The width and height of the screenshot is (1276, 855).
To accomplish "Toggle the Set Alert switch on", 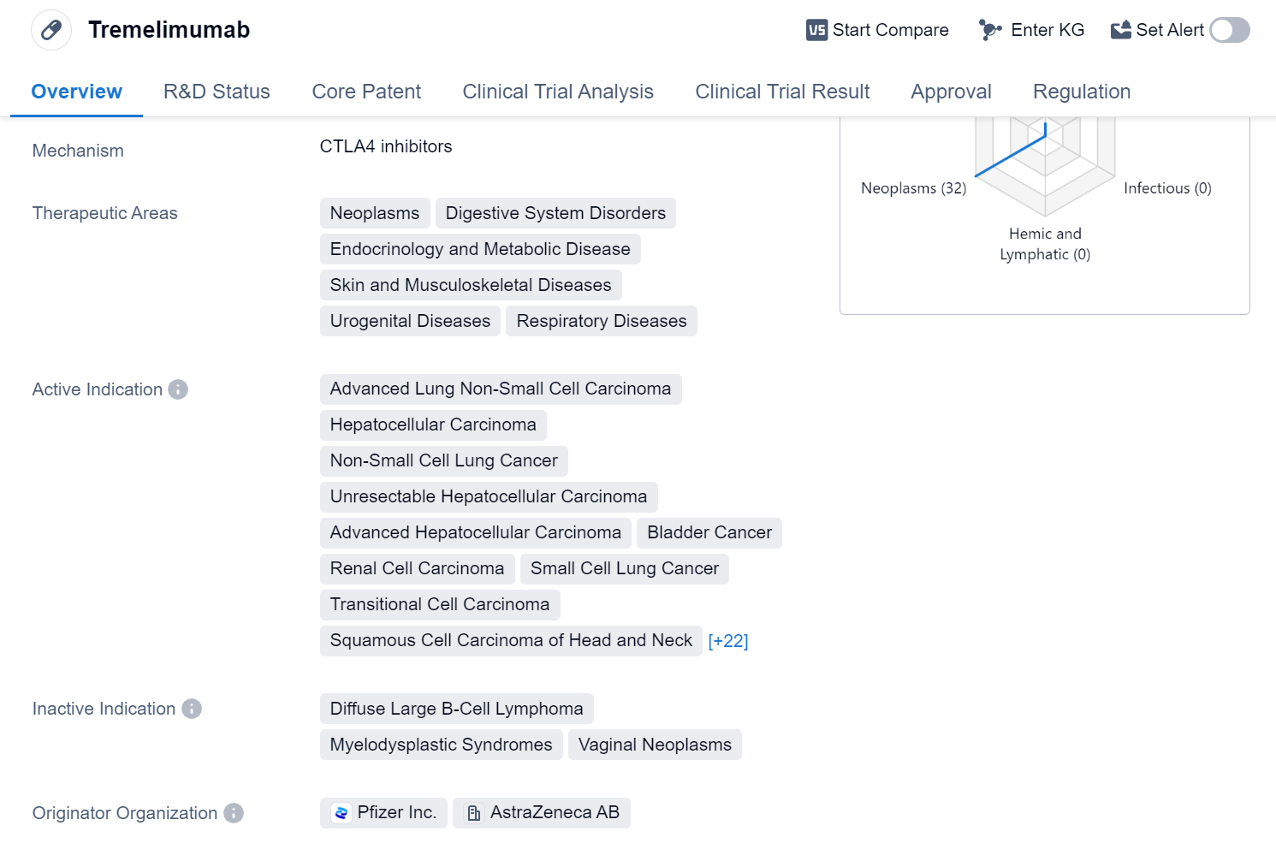I will 1230,31.
